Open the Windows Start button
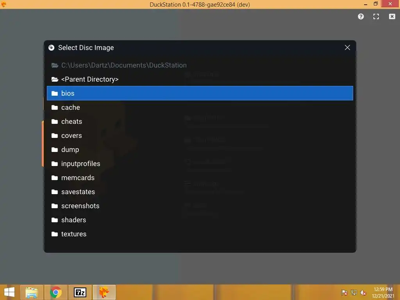This screenshot has height=300, width=400. click(9, 292)
